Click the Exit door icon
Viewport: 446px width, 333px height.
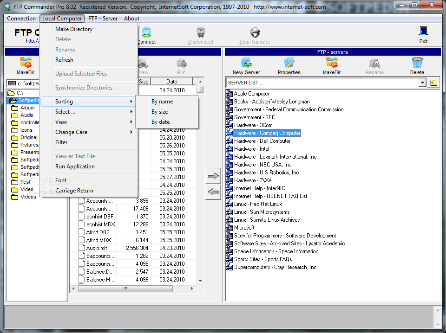[423, 31]
